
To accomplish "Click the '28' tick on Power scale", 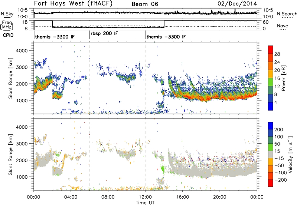I will 277,54.
